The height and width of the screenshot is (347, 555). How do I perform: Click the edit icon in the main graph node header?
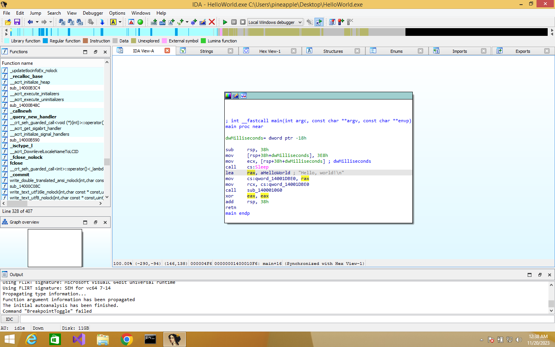[236, 96]
